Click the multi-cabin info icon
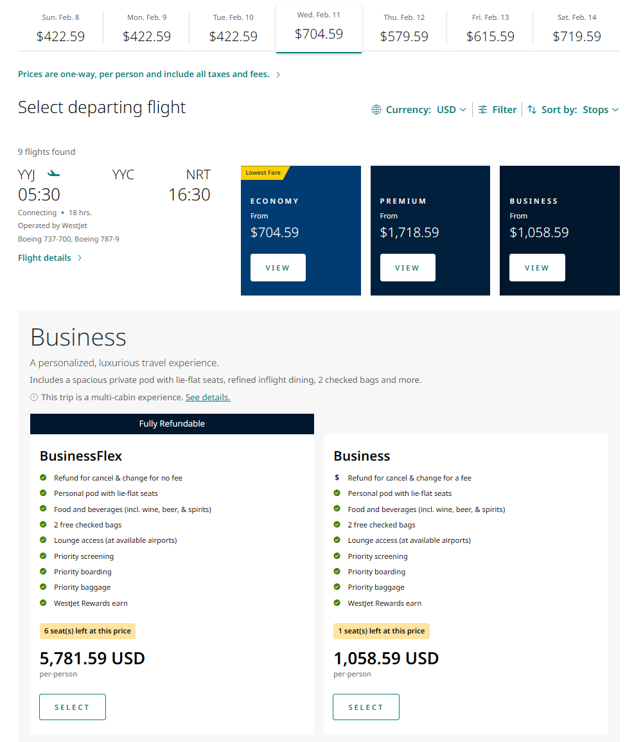Screen dimensions: 643x742 [x=34, y=398]
